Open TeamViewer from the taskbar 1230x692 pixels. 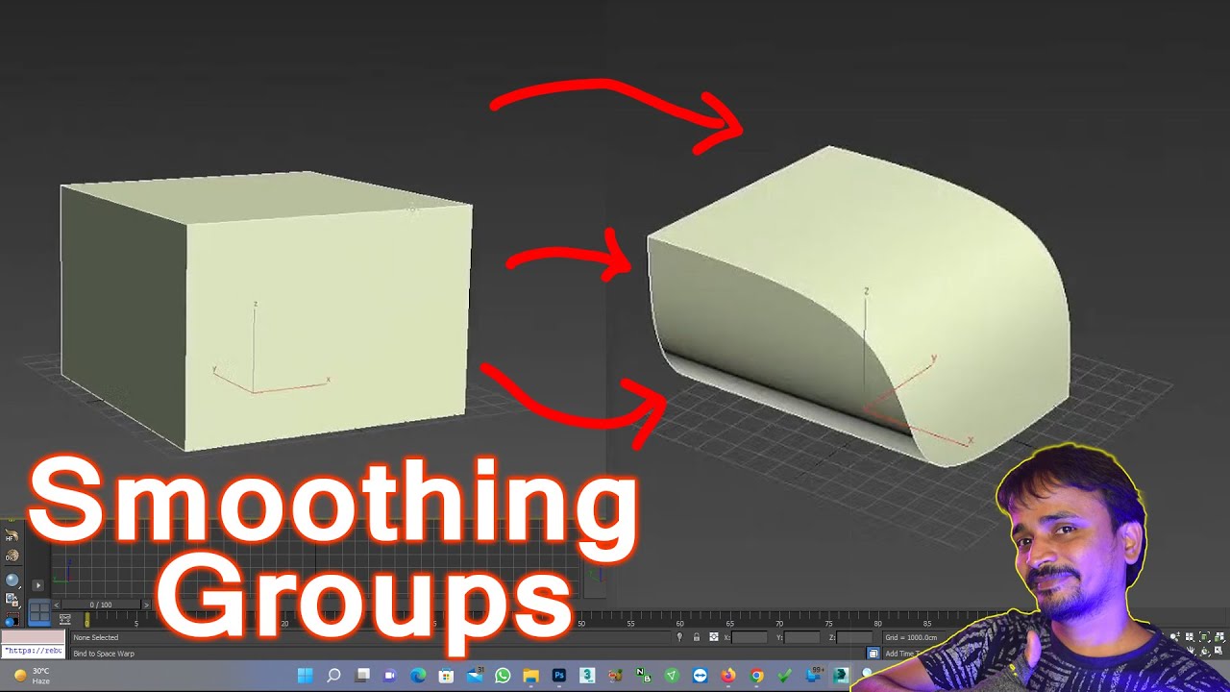pos(700,676)
